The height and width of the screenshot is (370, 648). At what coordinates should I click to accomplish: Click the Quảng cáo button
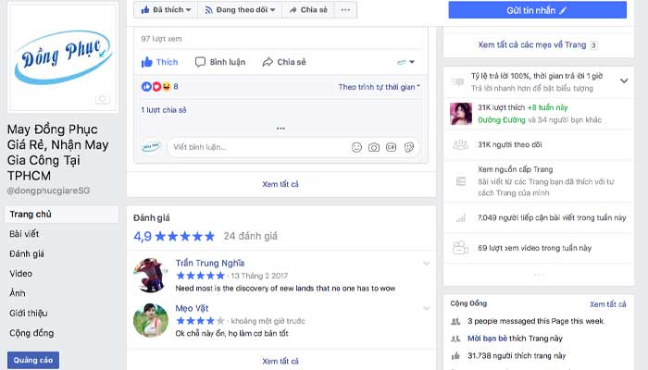click(33, 360)
